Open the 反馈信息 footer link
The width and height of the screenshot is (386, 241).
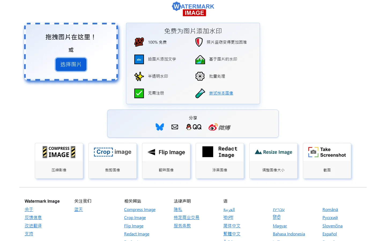[x=33, y=217]
